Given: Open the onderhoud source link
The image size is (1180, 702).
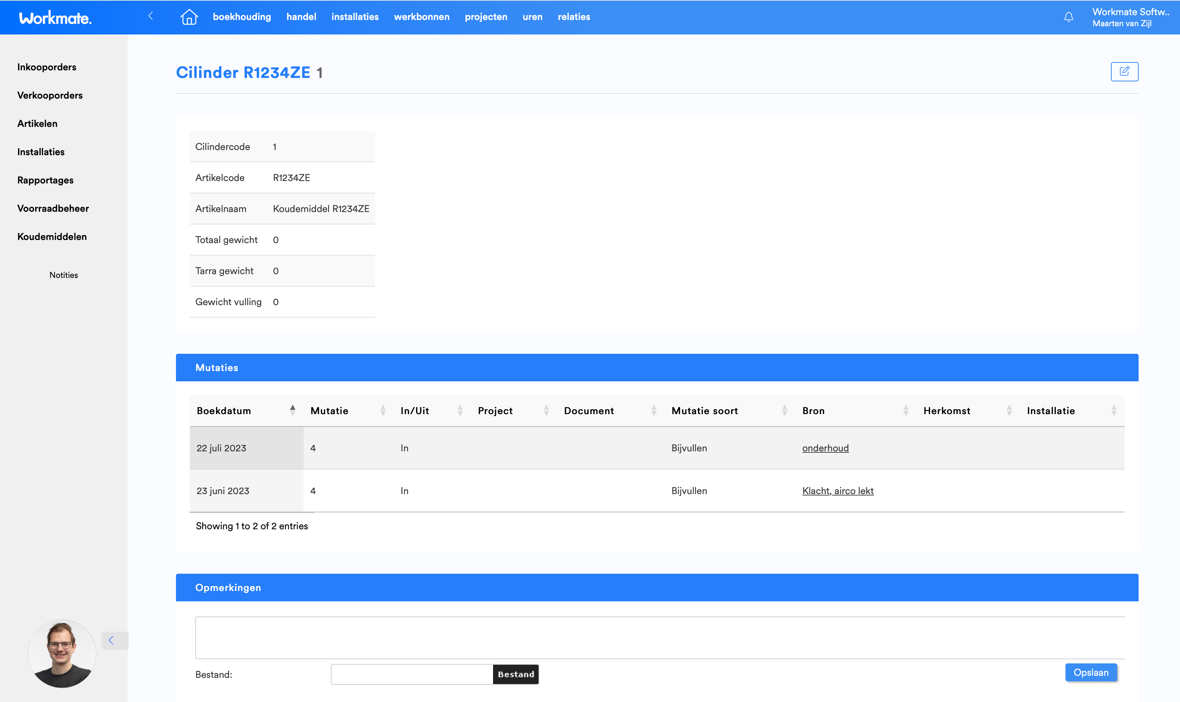Looking at the screenshot, I should click(x=825, y=448).
